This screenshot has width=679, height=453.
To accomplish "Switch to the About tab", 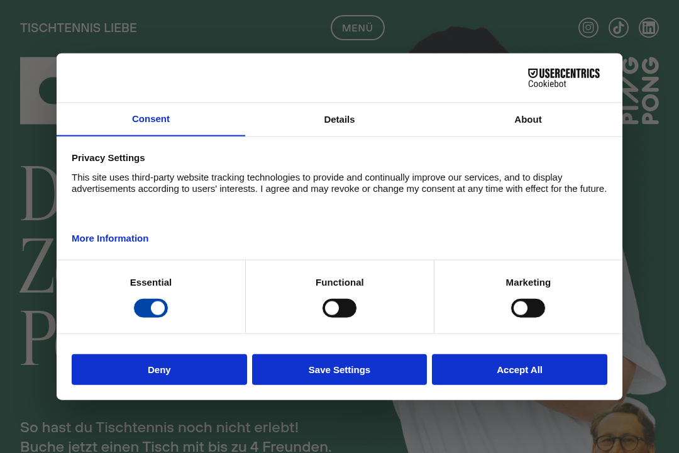I will click(528, 119).
